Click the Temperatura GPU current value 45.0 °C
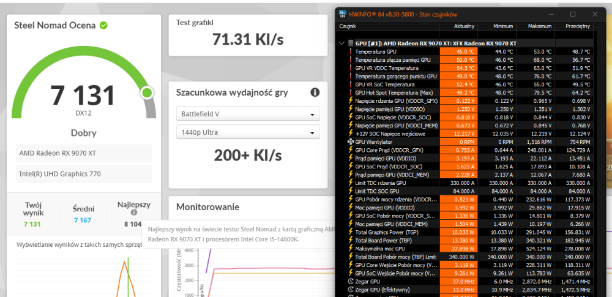Viewport: 612px width, 297px height. pyautogui.click(x=458, y=51)
